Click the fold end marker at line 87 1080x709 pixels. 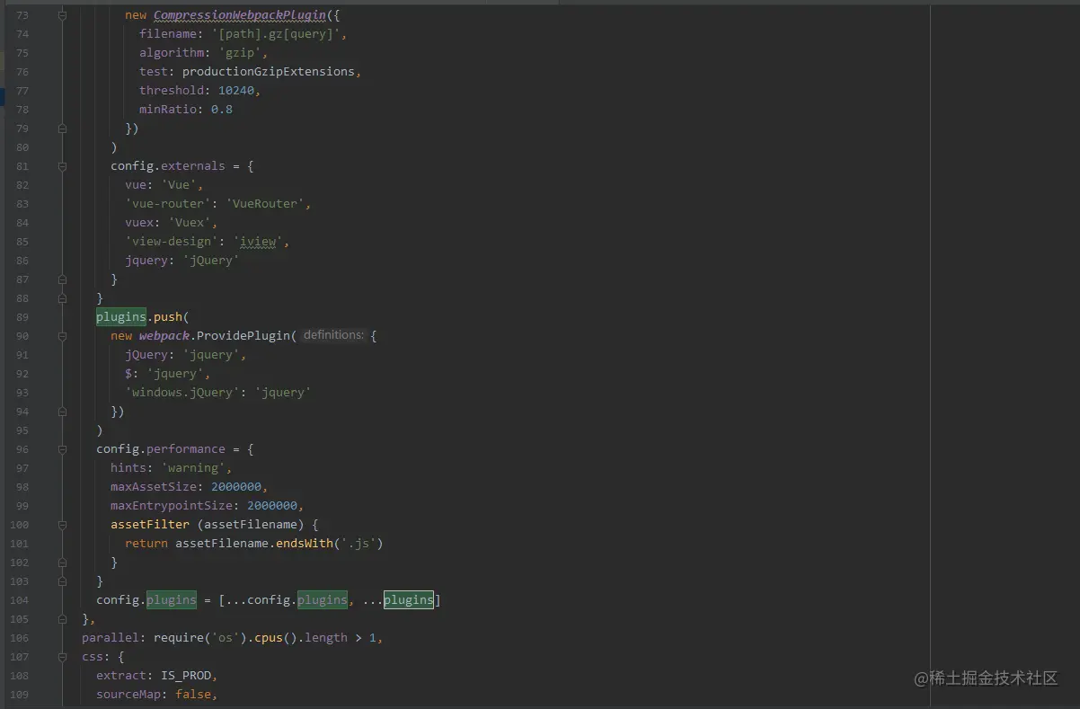click(x=62, y=279)
